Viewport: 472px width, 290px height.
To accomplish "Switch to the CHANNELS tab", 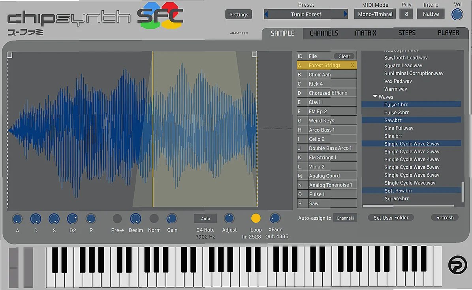I will 324,33.
